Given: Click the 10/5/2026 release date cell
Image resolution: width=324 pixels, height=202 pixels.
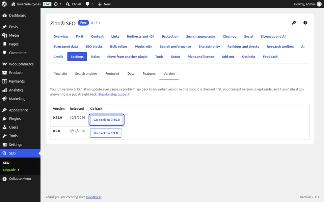Looking at the screenshot, I should (78, 117).
